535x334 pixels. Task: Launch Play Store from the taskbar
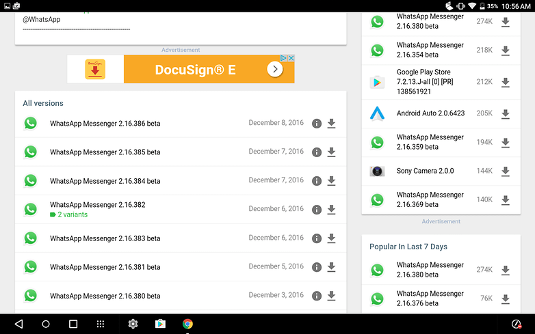point(160,324)
